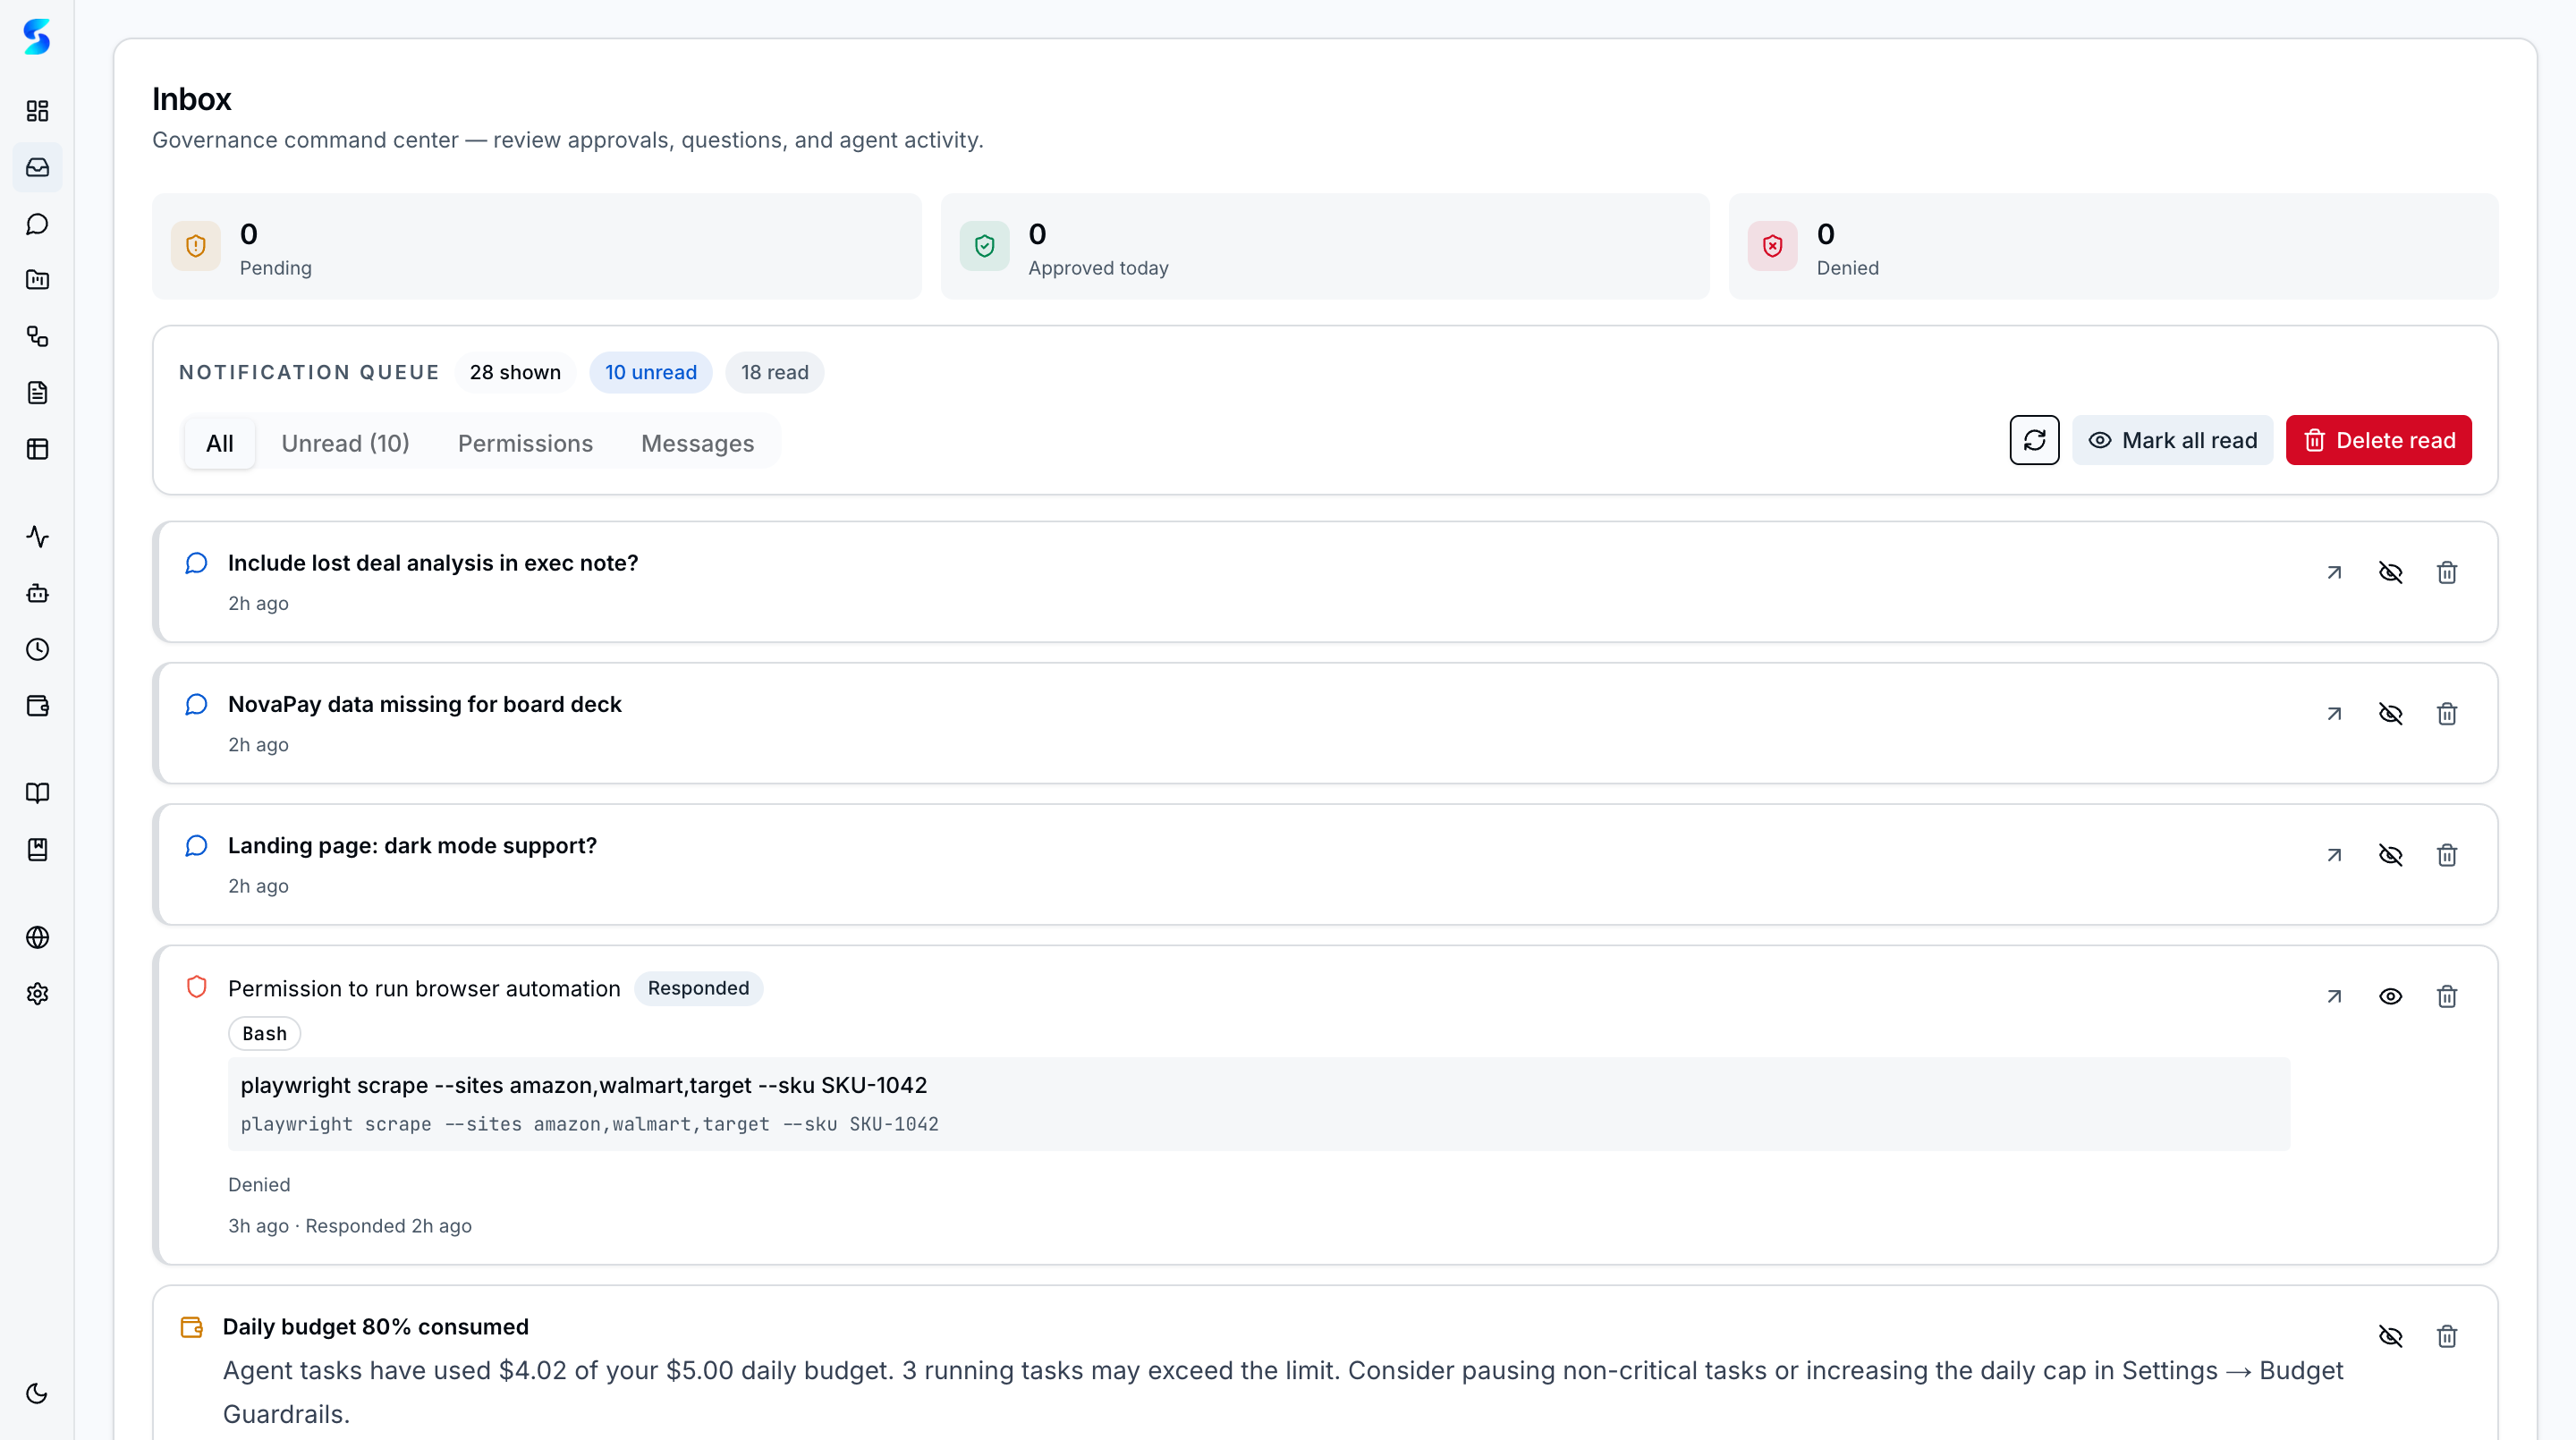The image size is (2576, 1440).
Task: Expand the lost deal analysis notification
Action: [2334, 572]
